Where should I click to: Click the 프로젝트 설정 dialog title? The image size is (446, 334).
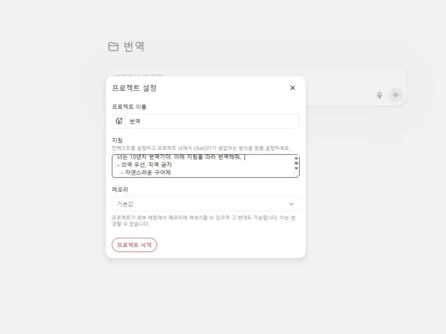click(x=135, y=88)
